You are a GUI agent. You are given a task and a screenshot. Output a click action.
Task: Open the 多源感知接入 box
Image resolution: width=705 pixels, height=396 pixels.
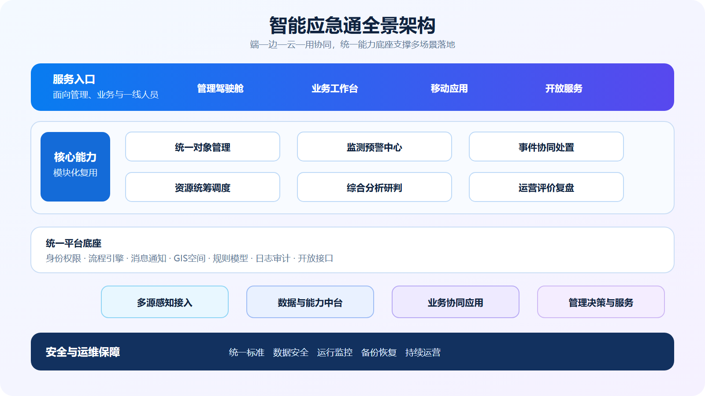pyautogui.click(x=165, y=302)
